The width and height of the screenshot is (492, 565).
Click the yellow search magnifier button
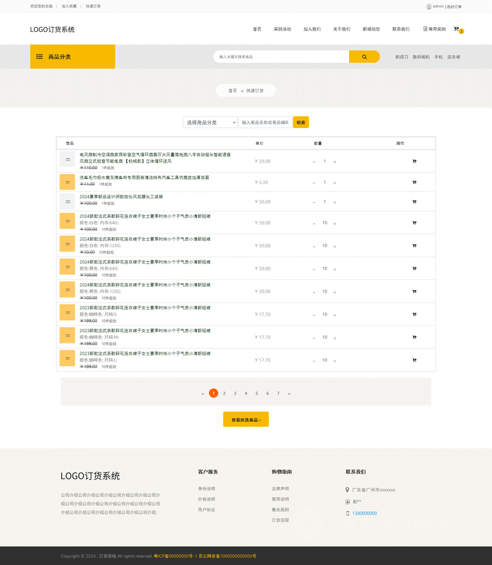tap(364, 57)
